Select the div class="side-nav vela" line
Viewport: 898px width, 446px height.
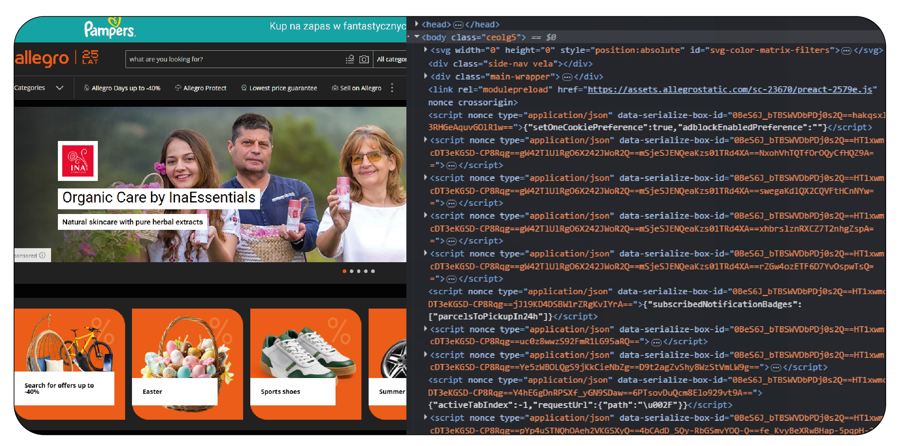510,64
